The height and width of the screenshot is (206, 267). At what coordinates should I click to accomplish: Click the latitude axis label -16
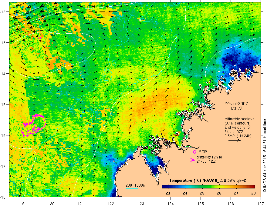coord(3,135)
